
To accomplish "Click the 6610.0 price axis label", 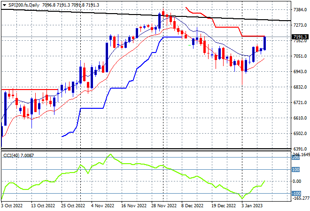I will pyautogui.click(x=300, y=118).
